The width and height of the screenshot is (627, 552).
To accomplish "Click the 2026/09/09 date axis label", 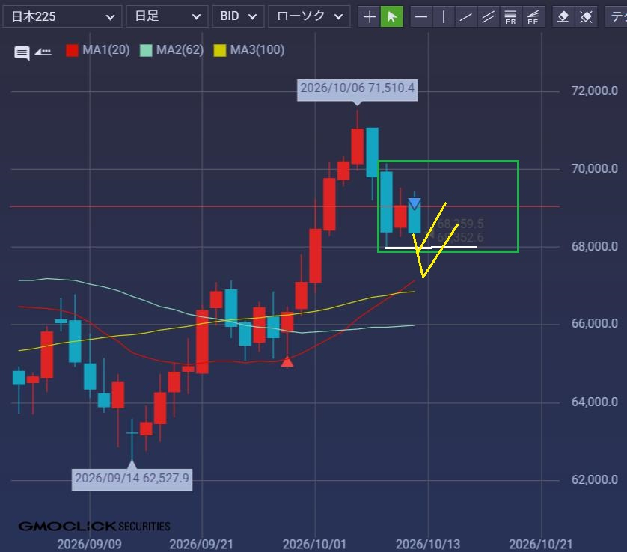I will coord(89,544).
